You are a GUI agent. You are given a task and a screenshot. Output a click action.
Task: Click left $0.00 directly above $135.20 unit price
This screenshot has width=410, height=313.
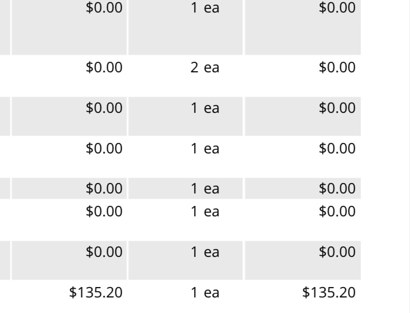[104, 252]
